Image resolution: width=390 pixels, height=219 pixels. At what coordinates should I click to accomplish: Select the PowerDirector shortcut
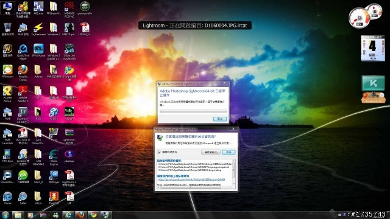tap(7, 177)
